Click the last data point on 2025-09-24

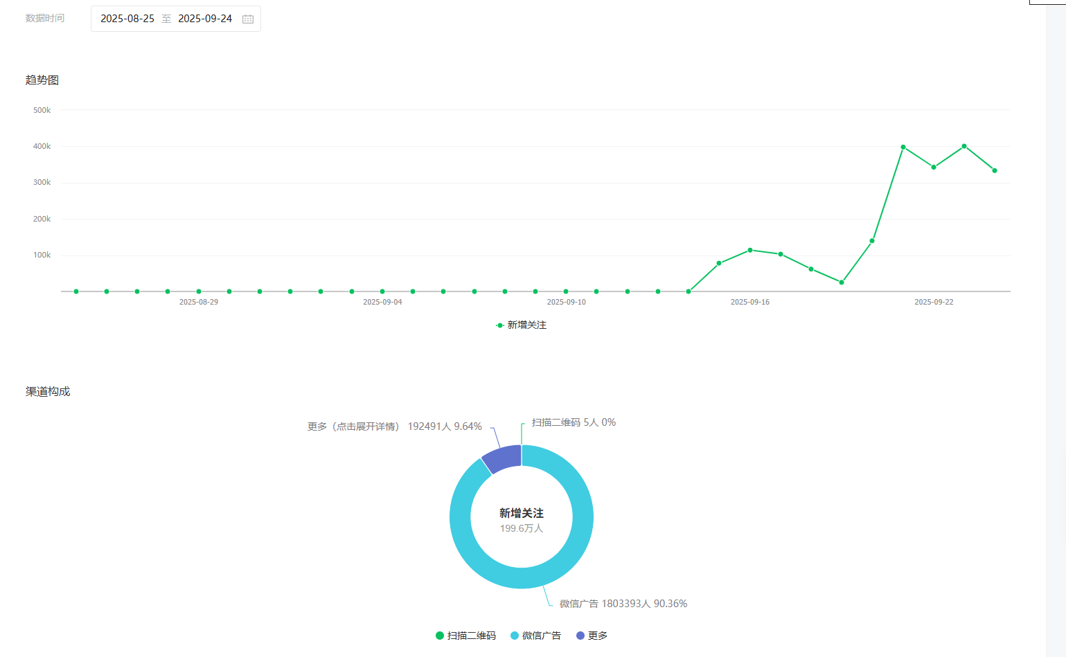(x=995, y=170)
